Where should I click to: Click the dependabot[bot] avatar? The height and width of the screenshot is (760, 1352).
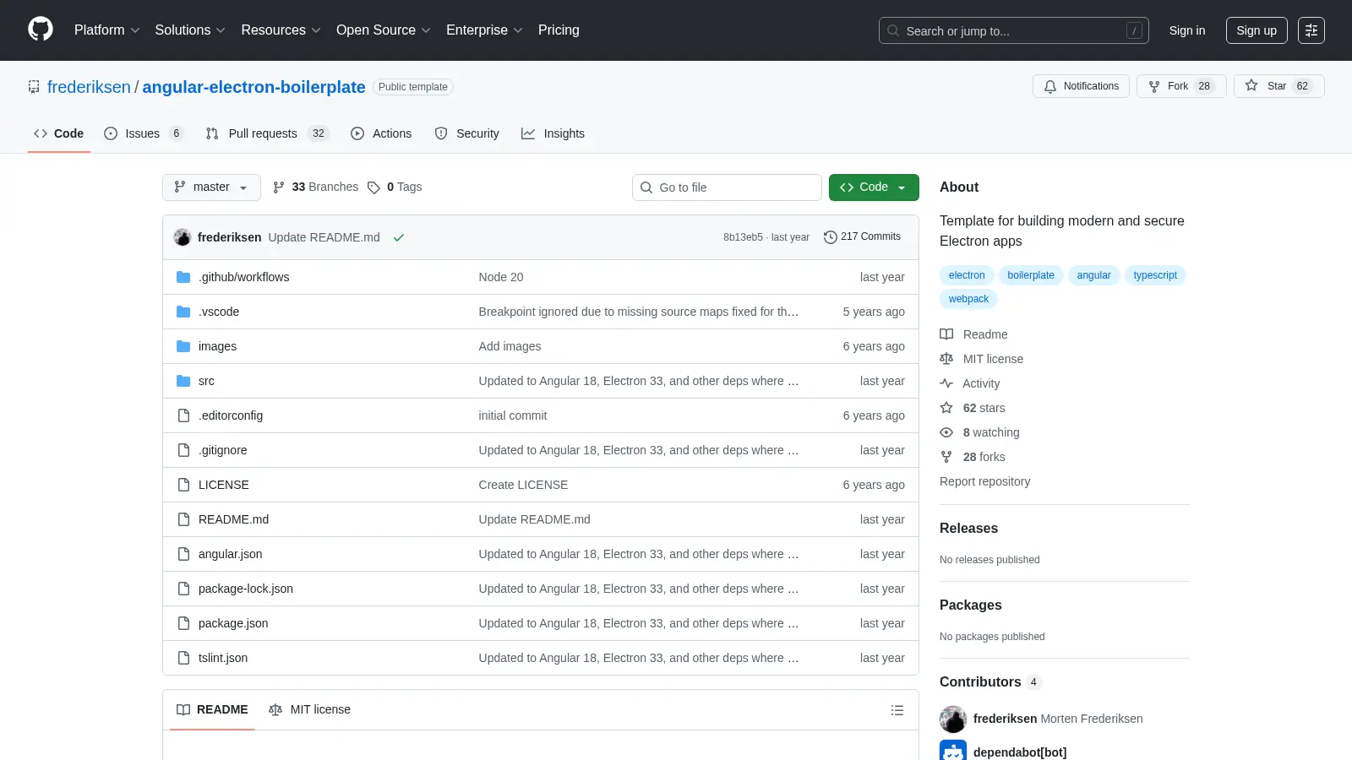coord(953,750)
